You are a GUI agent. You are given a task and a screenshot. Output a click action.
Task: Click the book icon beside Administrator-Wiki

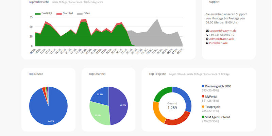(207, 39)
